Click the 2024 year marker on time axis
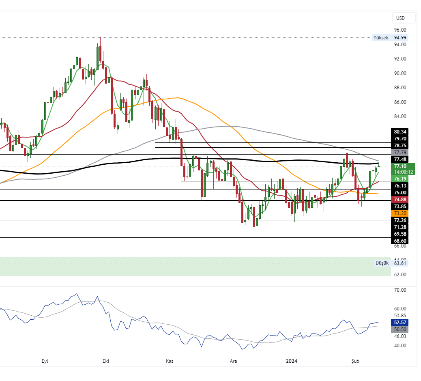421x381 pixels. pyautogui.click(x=292, y=361)
